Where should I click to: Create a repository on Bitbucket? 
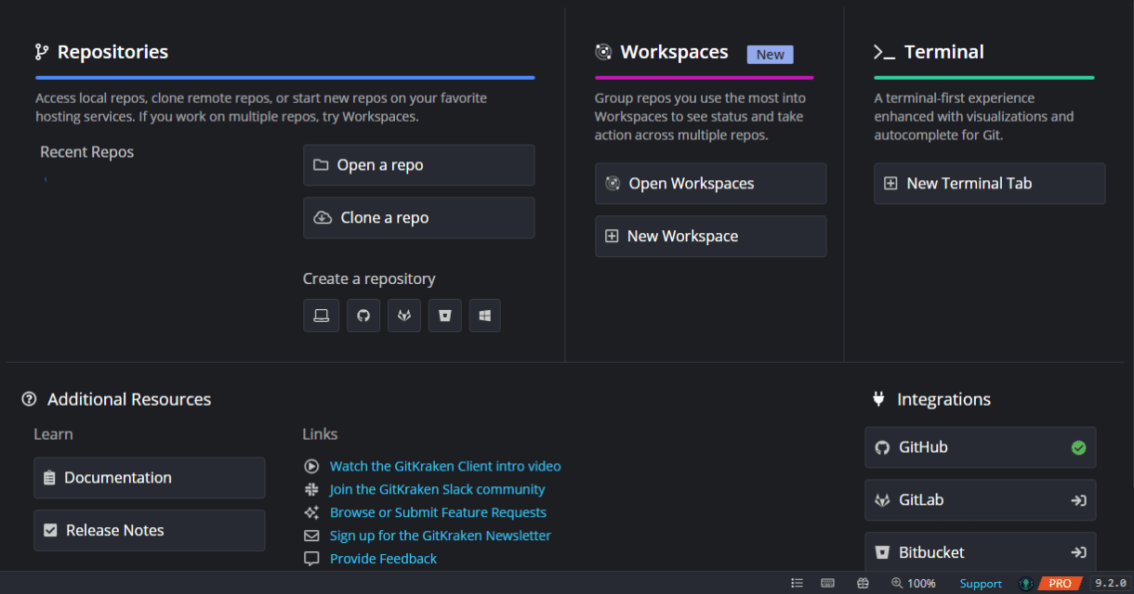[x=444, y=316]
